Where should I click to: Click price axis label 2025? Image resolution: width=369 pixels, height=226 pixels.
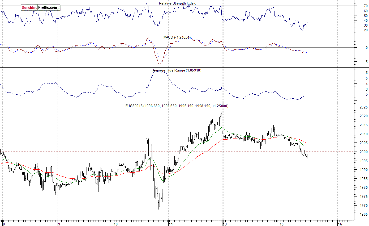tap(363, 107)
